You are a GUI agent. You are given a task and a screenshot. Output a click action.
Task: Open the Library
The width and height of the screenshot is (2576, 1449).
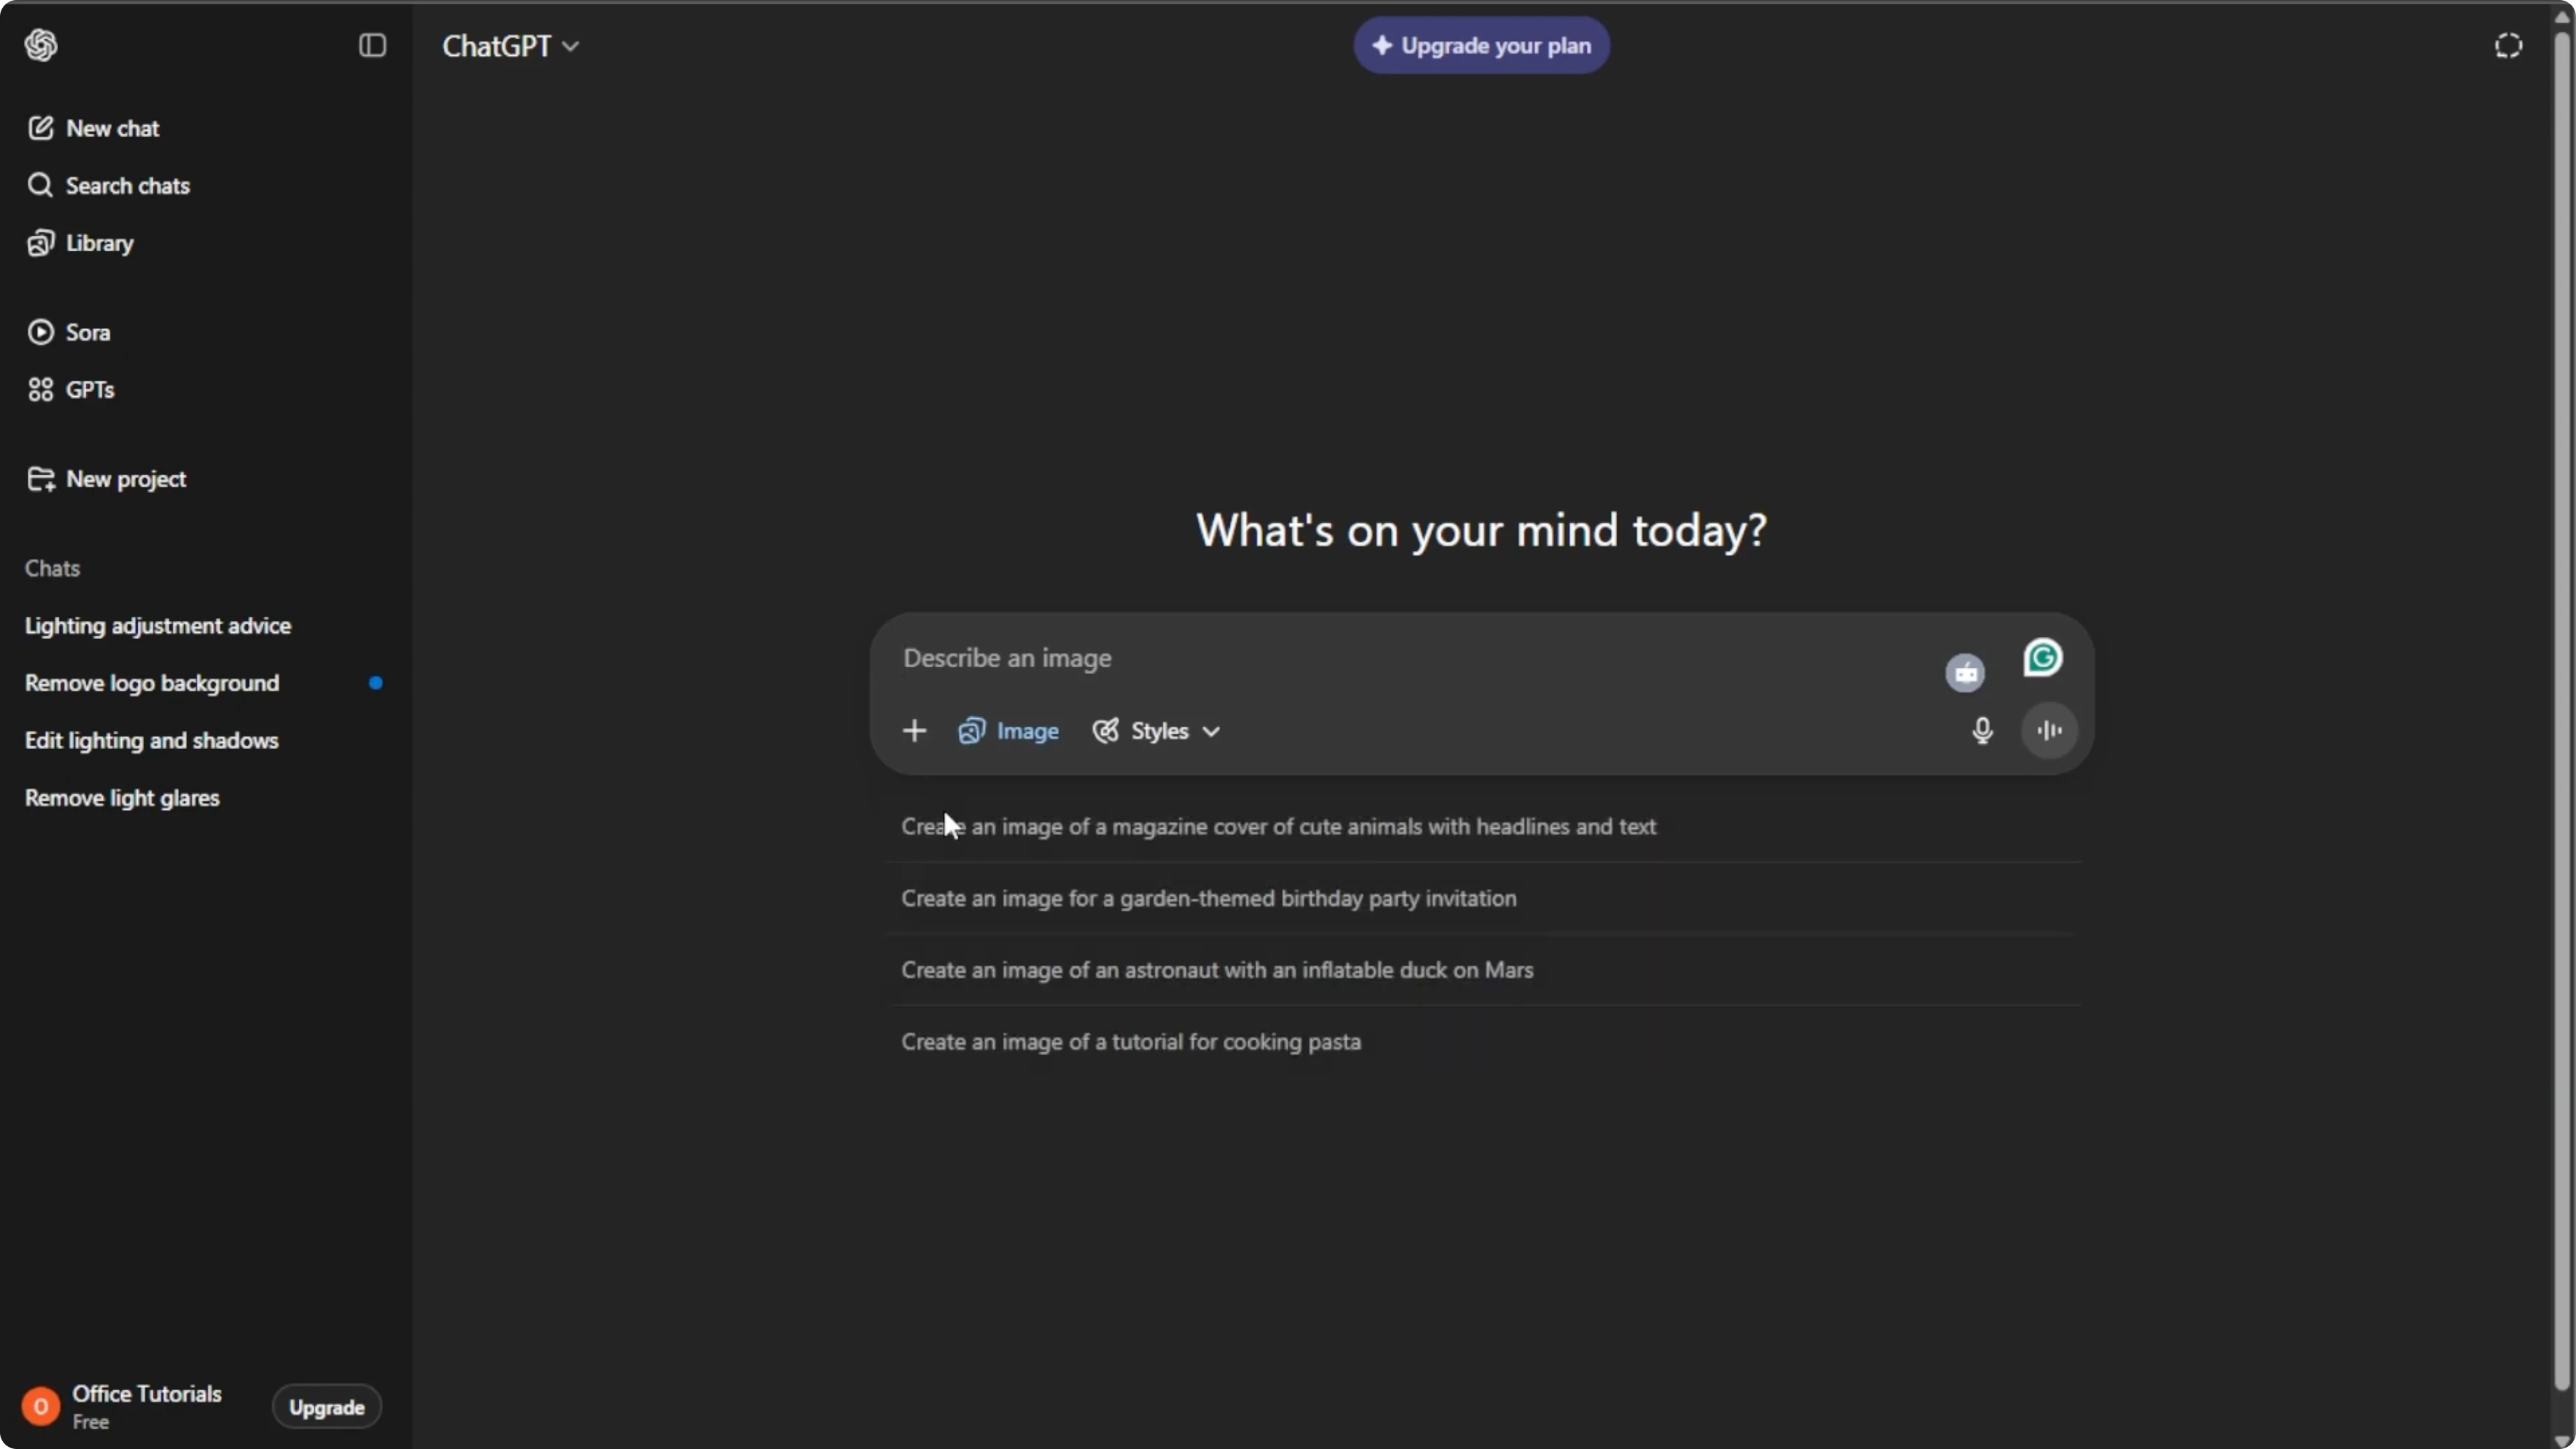80,243
